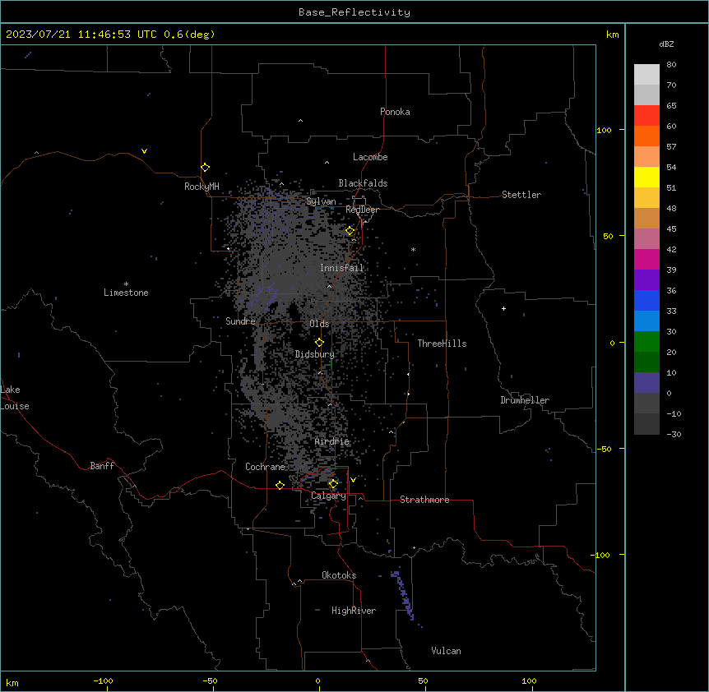Select the magenta swatch in the legend
This screenshot has height=692, width=709.
tap(646, 259)
